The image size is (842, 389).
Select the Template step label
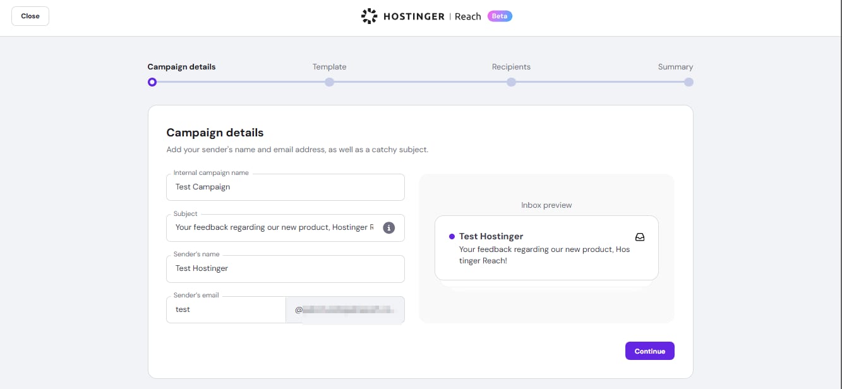(x=329, y=67)
